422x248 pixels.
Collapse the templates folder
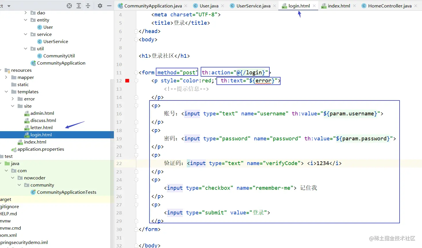(6, 92)
